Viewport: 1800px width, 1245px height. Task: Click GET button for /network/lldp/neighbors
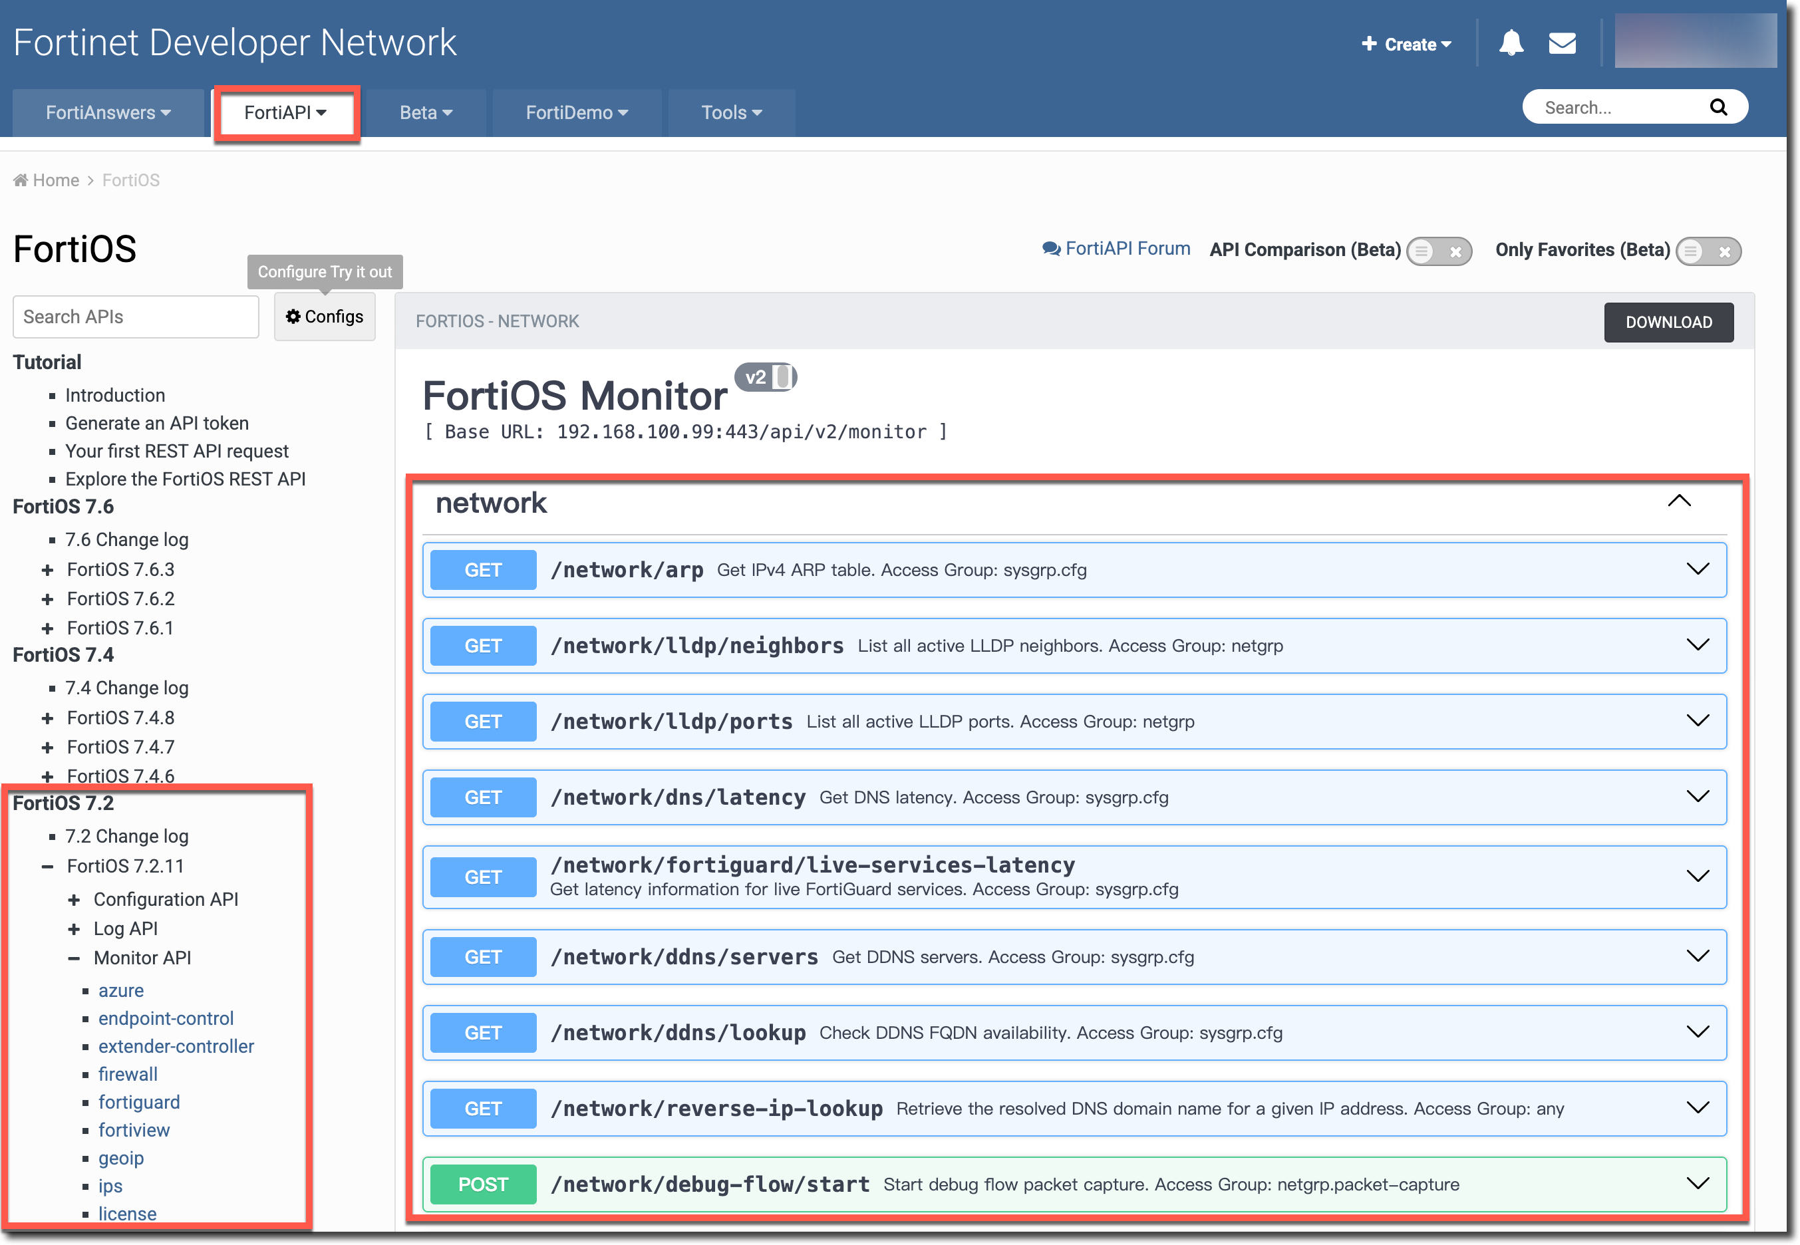483,646
